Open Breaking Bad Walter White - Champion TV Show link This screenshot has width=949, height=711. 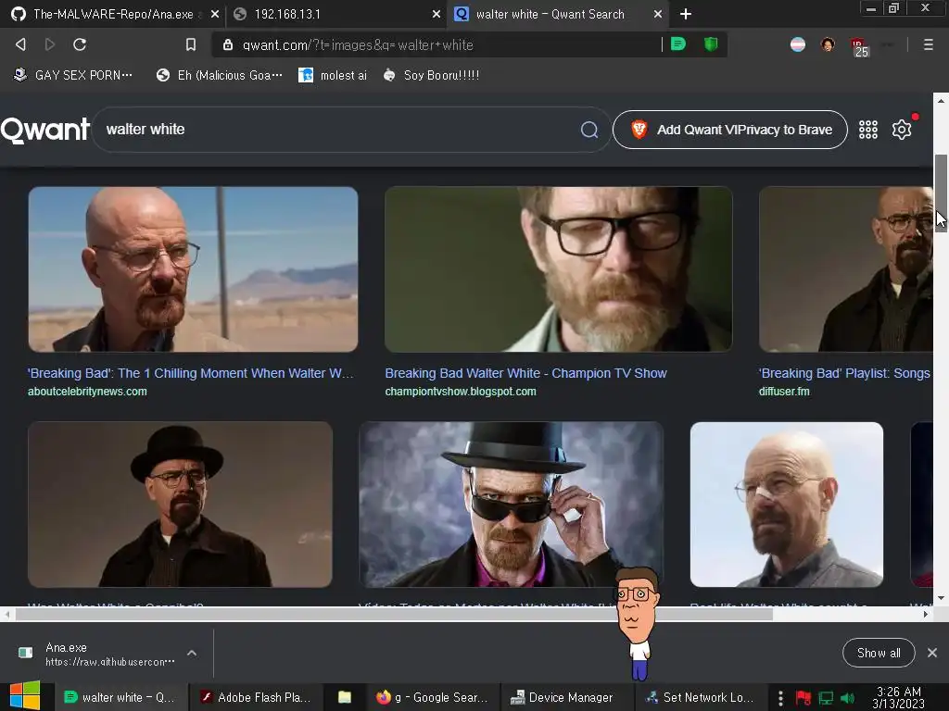(x=526, y=373)
